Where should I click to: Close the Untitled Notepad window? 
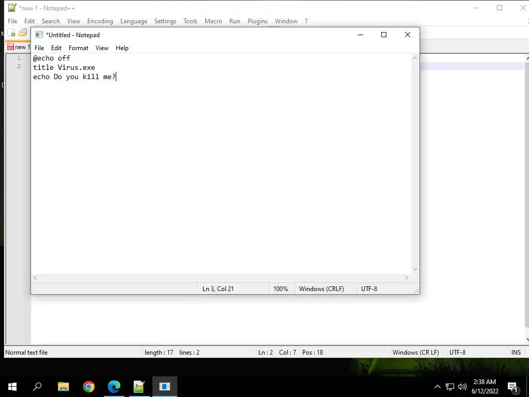[408, 35]
